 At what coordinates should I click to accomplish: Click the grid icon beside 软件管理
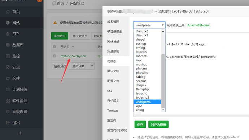point(8,100)
